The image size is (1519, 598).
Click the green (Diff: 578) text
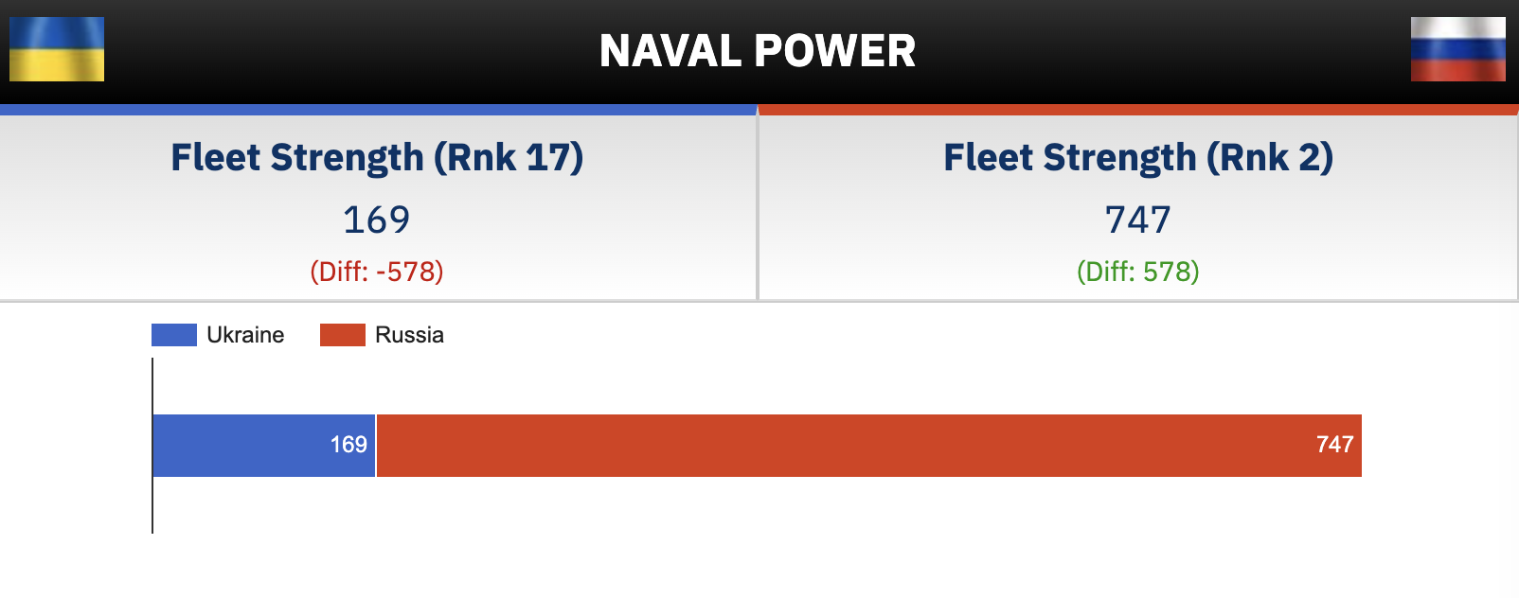[1138, 272]
